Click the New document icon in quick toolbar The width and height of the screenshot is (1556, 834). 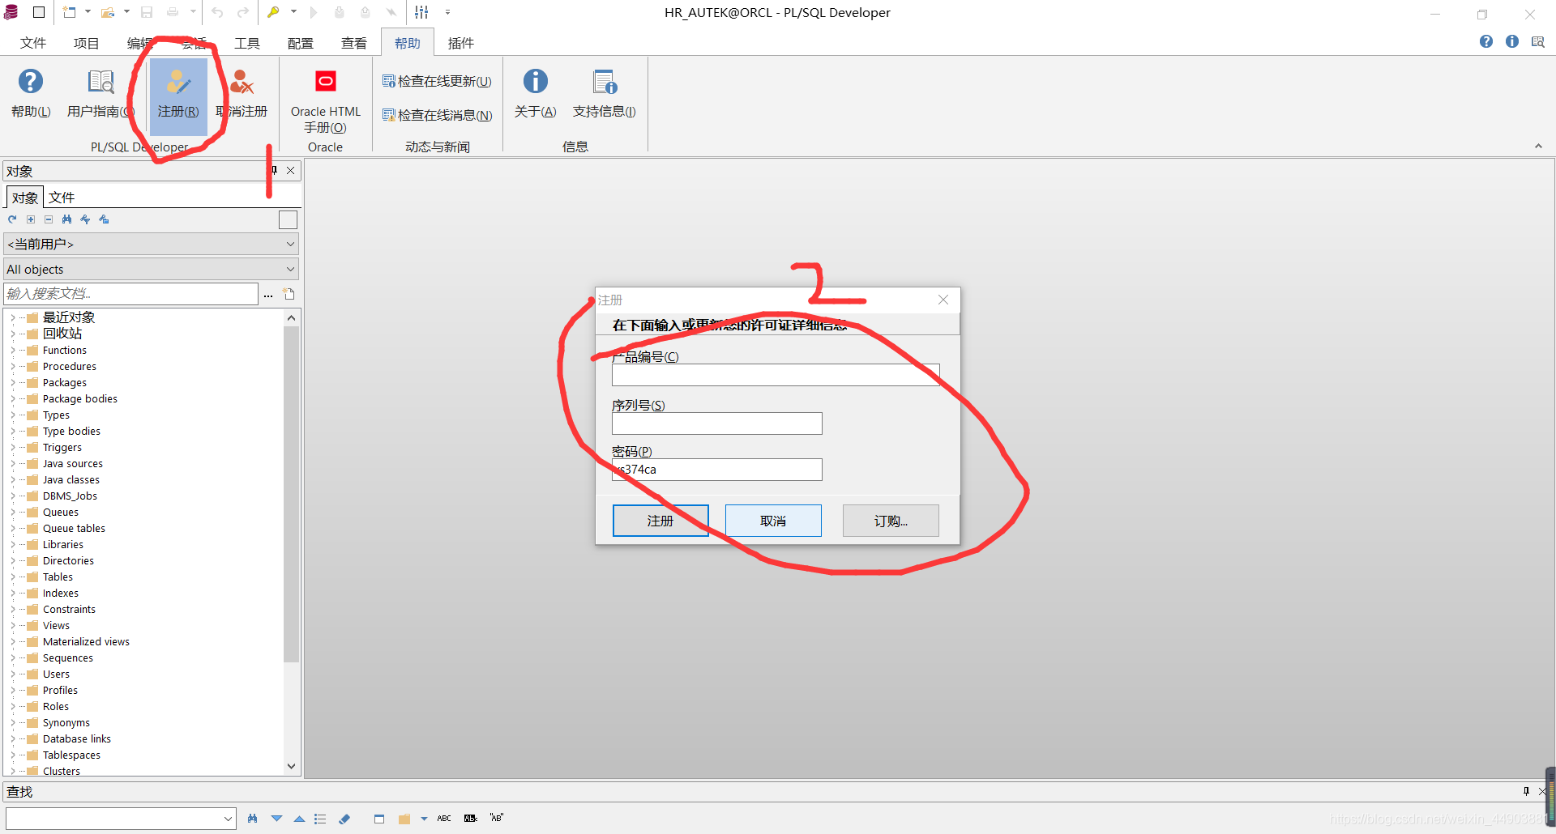(x=69, y=12)
